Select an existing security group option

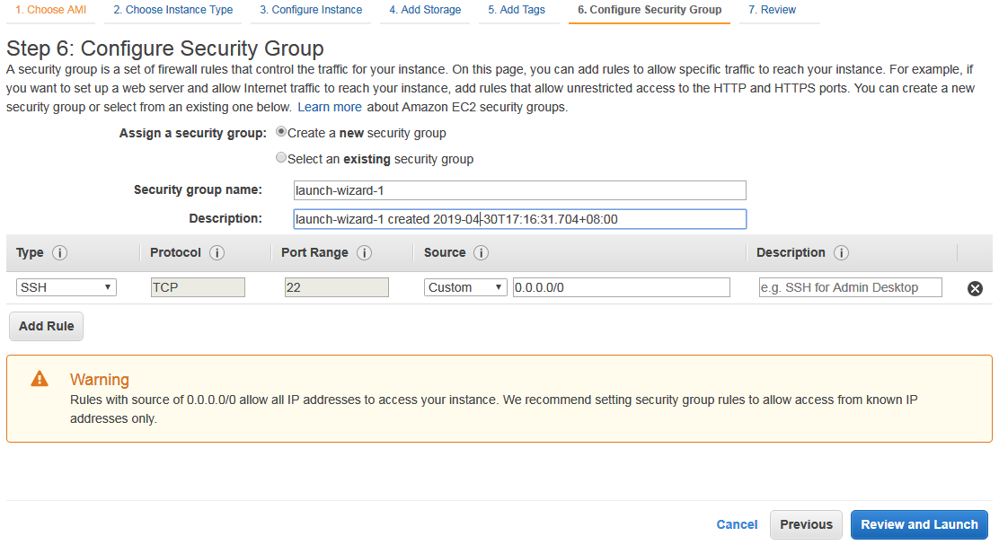point(281,158)
